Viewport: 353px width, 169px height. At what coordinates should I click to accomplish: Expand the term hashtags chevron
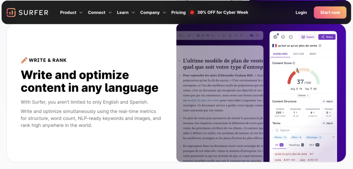[333, 137]
